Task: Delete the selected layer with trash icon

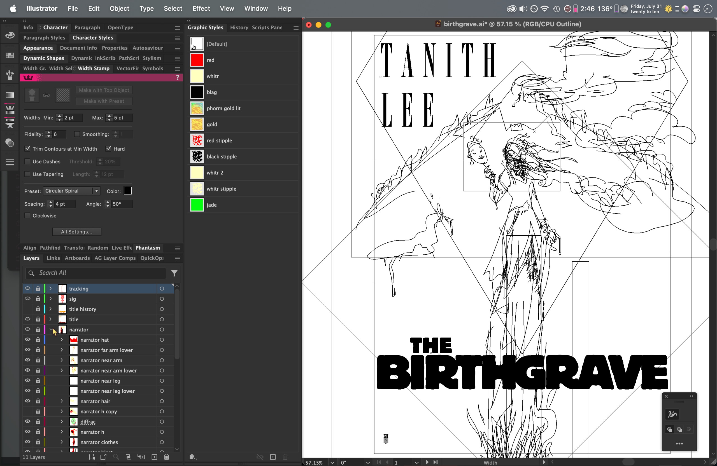Action: click(x=167, y=457)
